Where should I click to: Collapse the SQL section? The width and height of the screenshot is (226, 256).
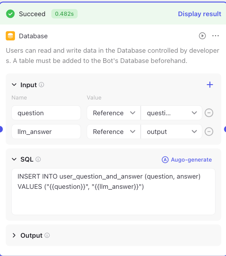14,159
